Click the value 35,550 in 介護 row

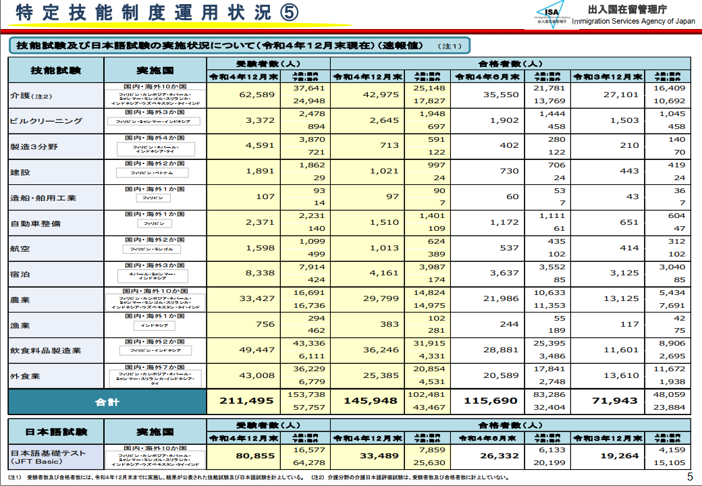pos(501,95)
